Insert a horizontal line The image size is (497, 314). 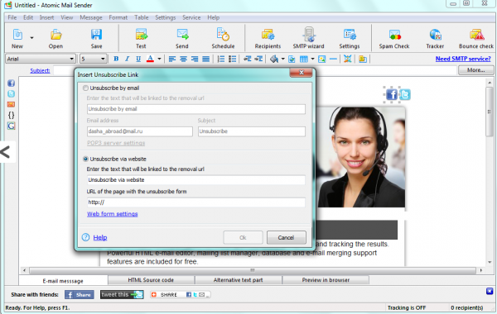tap(333, 59)
